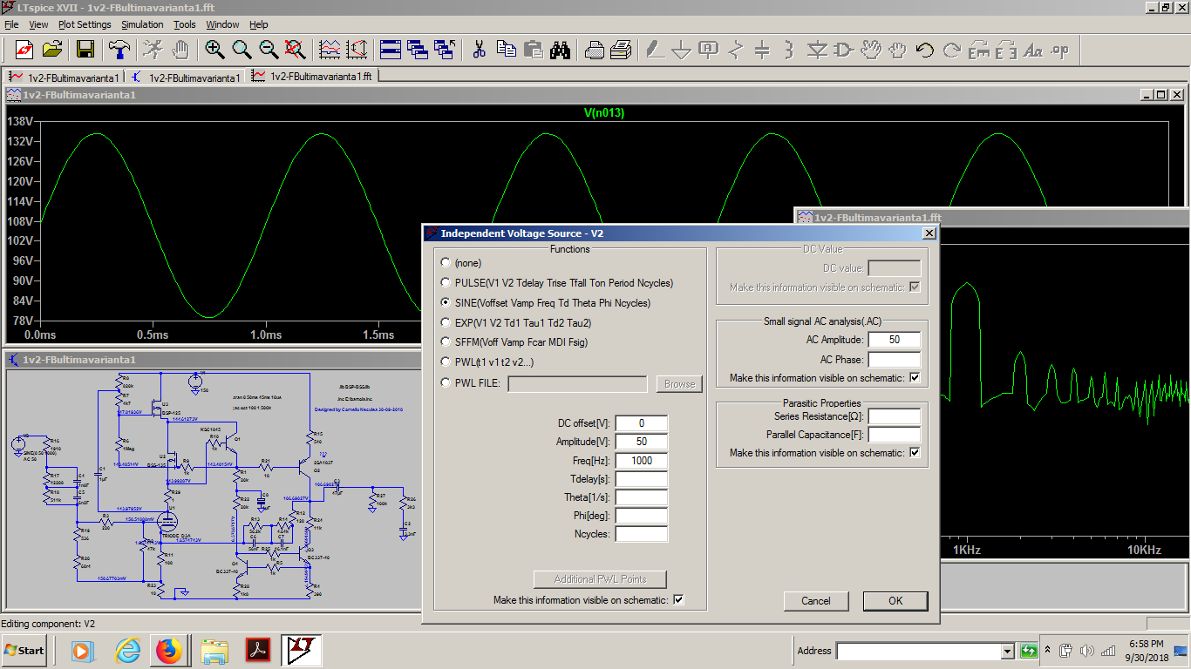The image size is (1191, 669).
Task: Select the SINE function radio button
Action: (x=446, y=303)
